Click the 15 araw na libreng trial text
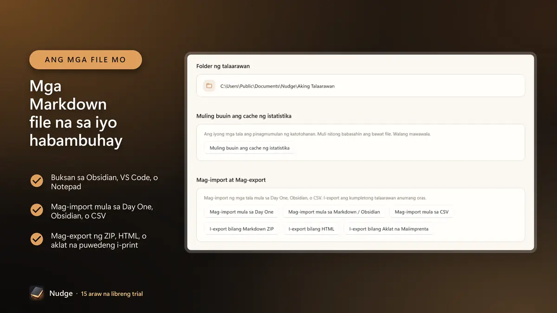 pos(112,294)
